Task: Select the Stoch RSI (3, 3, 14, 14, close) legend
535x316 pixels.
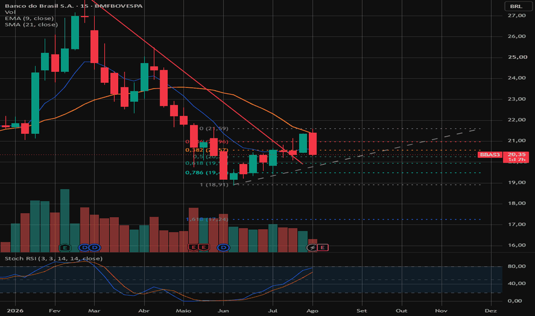Action: coord(53,259)
